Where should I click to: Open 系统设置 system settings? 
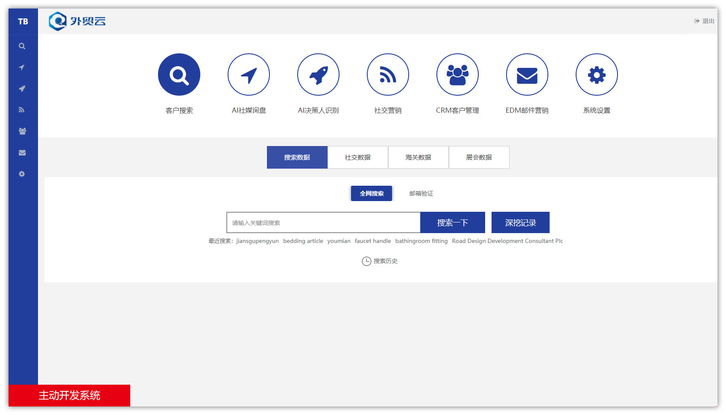597,74
